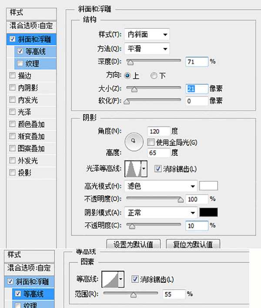Click the 深度 slider handle

[x=130, y=63]
